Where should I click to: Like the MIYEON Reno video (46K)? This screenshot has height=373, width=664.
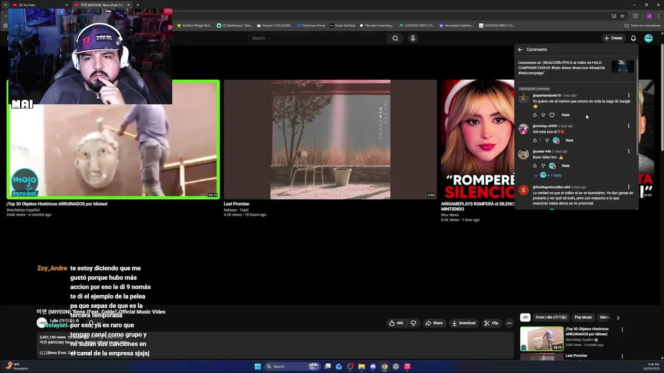[396, 323]
